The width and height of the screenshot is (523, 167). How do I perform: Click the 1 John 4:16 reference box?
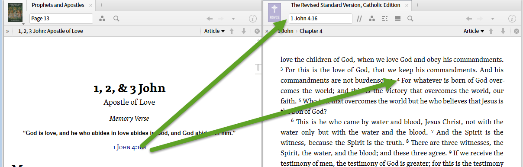(x=320, y=19)
